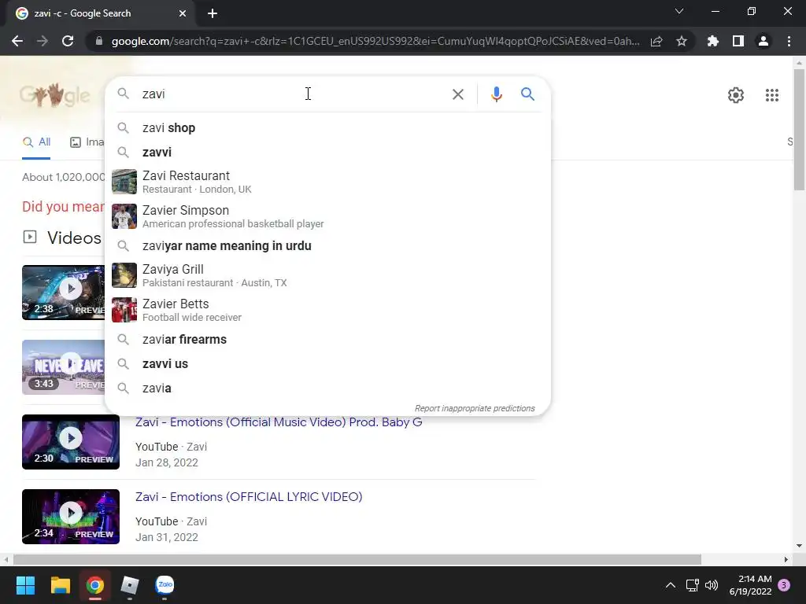This screenshot has height=604, width=806.
Task: Select the zaviar firearms suggestion
Action: (327, 340)
